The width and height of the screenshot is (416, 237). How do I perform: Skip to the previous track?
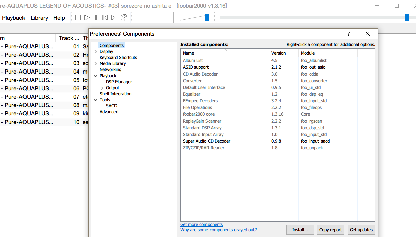[105, 18]
